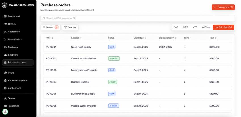Click the Users person icon
Screen dimensions: 241x117
(5, 73)
